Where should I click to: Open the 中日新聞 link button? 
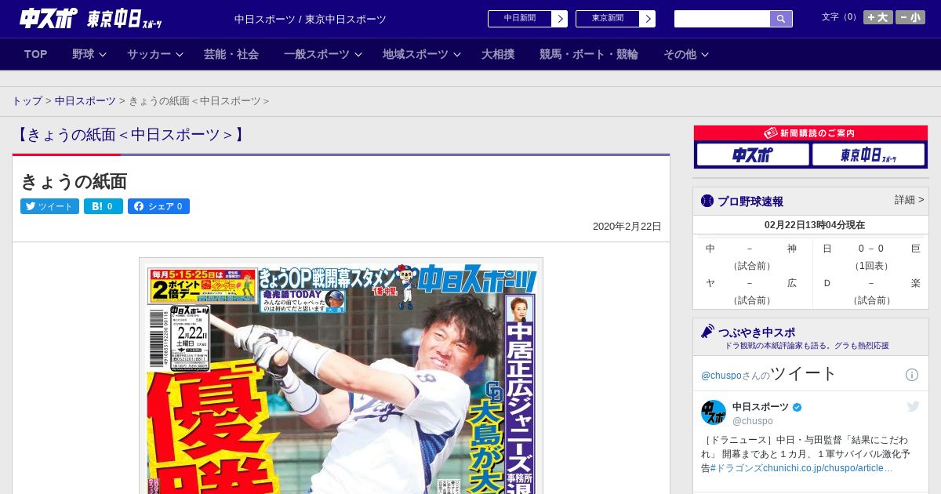pyautogui.click(x=527, y=19)
